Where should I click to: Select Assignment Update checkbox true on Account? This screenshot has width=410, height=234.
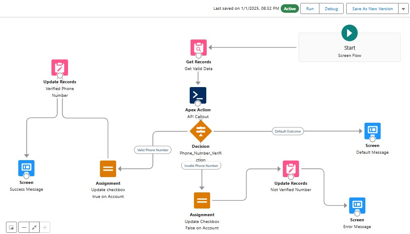[x=108, y=169]
